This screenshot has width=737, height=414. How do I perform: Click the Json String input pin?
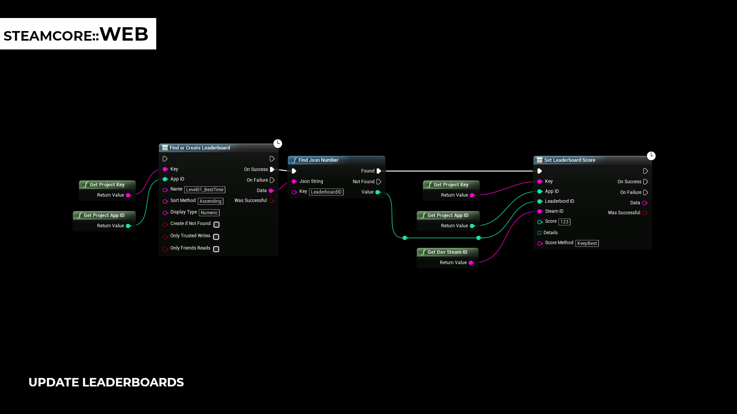click(x=294, y=181)
